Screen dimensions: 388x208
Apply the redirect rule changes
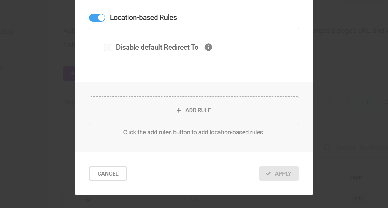tap(279, 174)
